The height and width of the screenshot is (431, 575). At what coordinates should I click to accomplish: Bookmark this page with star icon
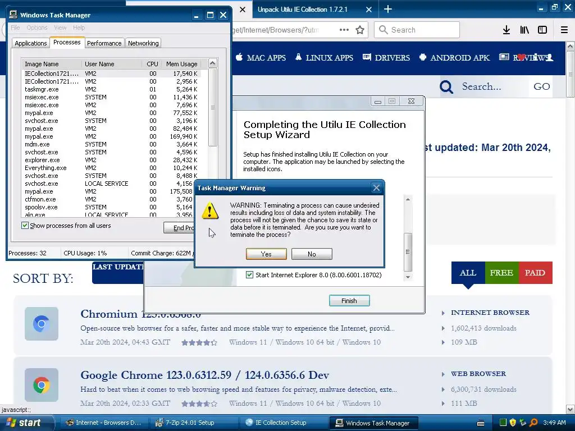tap(360, 30)
